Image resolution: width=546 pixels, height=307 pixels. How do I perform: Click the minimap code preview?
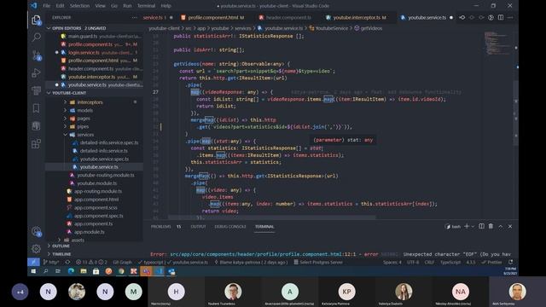click(x=497, y=43)
